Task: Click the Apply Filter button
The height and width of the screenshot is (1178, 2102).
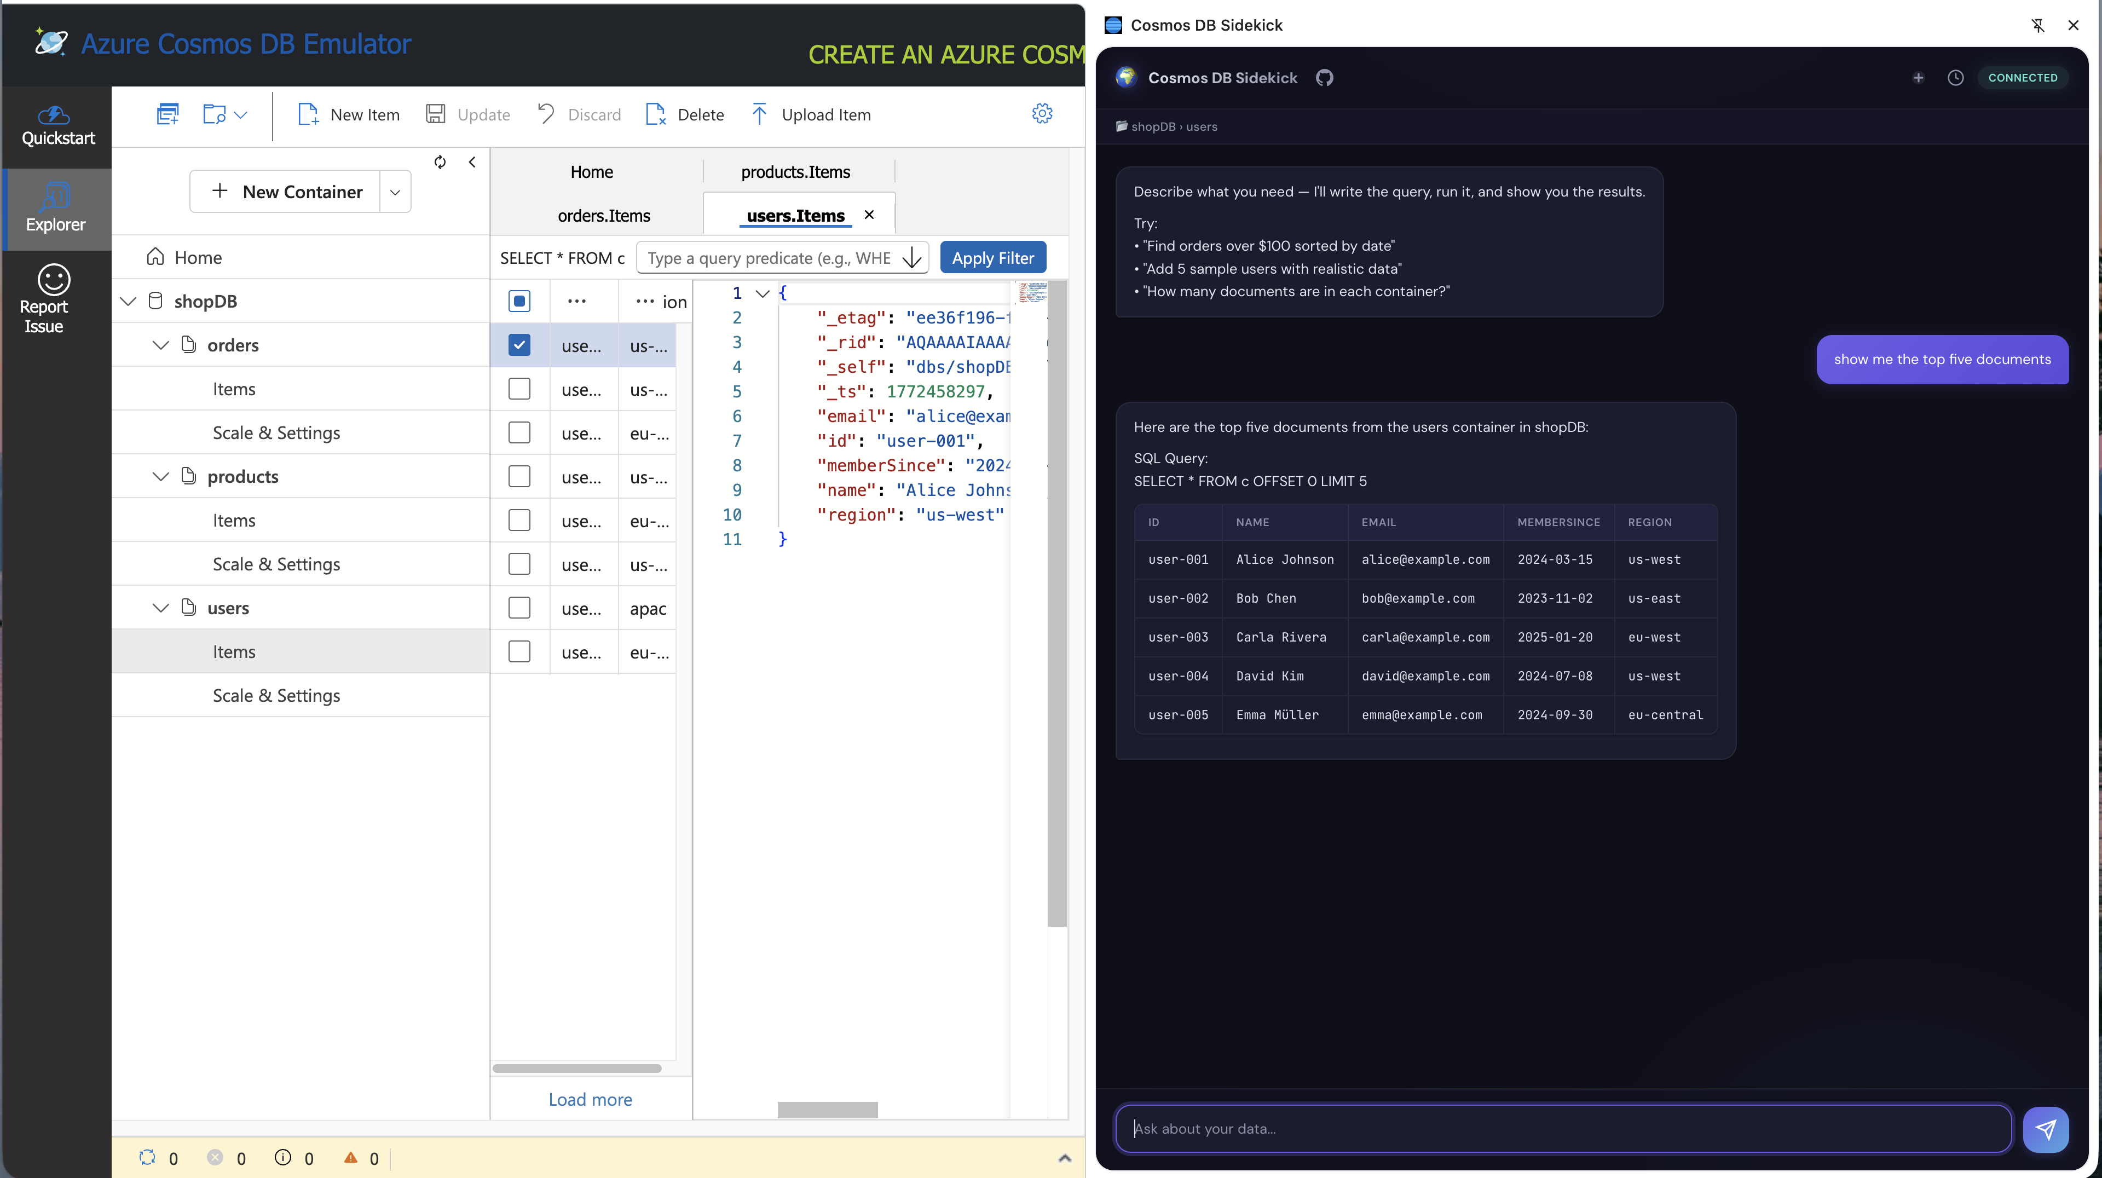Action: click(x=992, y=257)
